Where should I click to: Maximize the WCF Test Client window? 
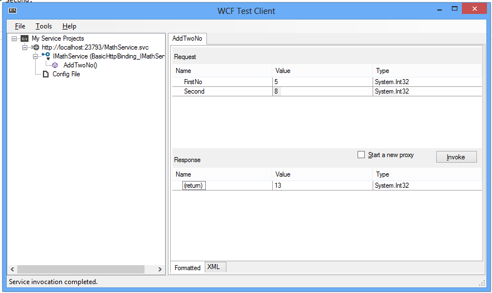point(455,9)
